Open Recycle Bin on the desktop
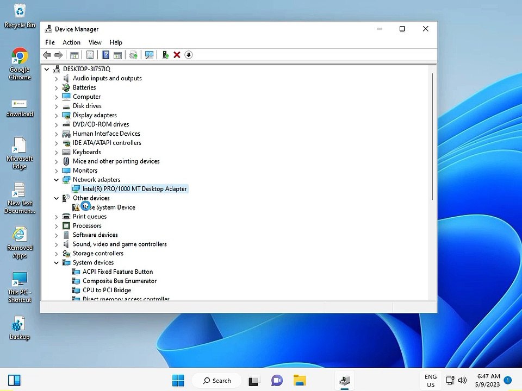Screen dimensions: 522x391 20,16
